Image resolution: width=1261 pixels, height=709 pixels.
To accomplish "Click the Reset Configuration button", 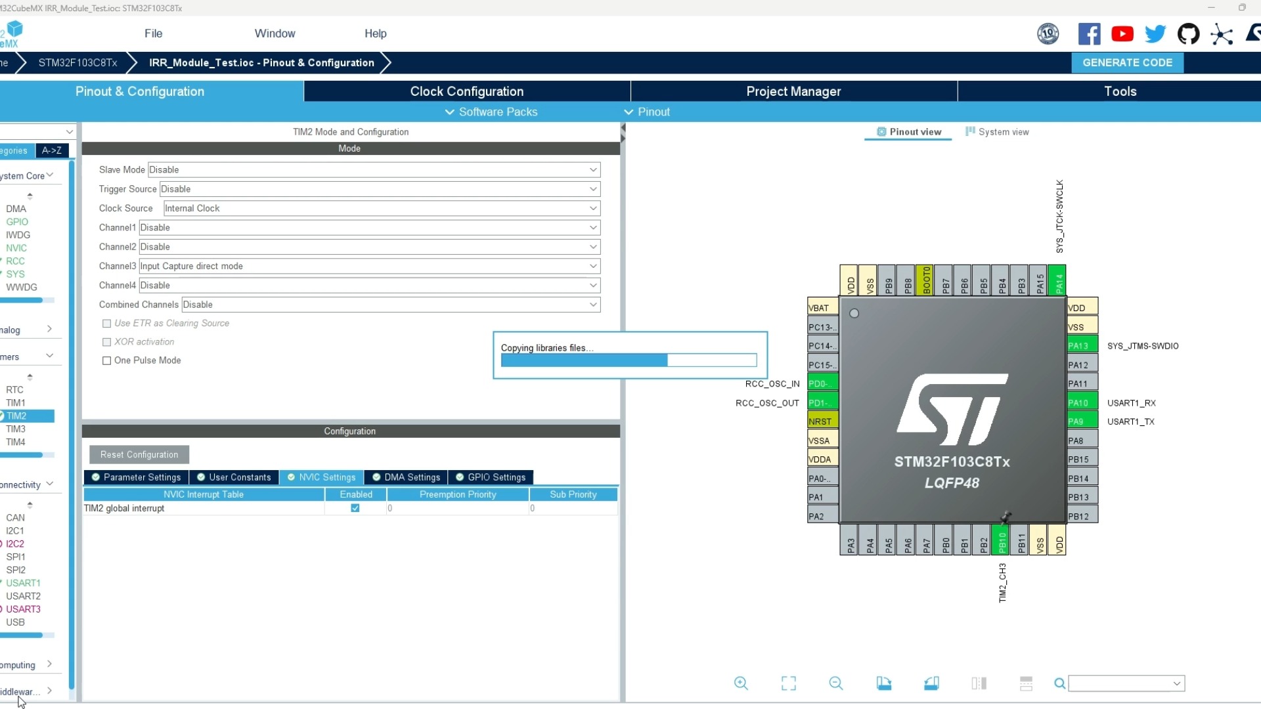I will click(139, 454).
